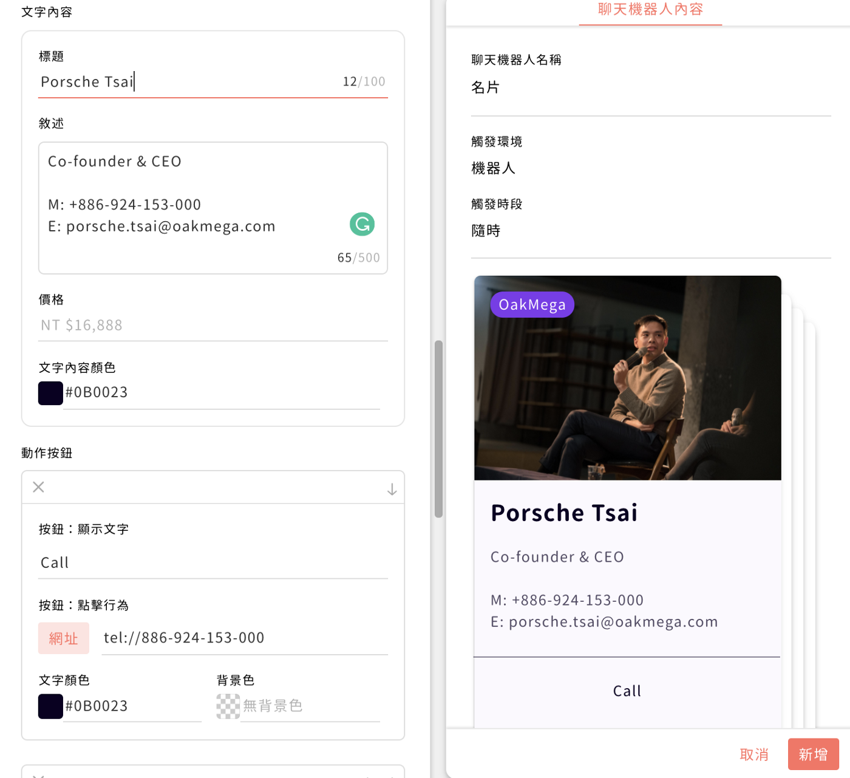Remove the Call action button with X icon

(38, 487)
